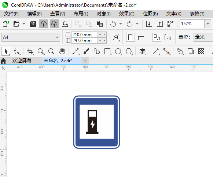Open the zoom level dropdown arrow
Viewport: 213px width, 177px height.
[208, 24]
